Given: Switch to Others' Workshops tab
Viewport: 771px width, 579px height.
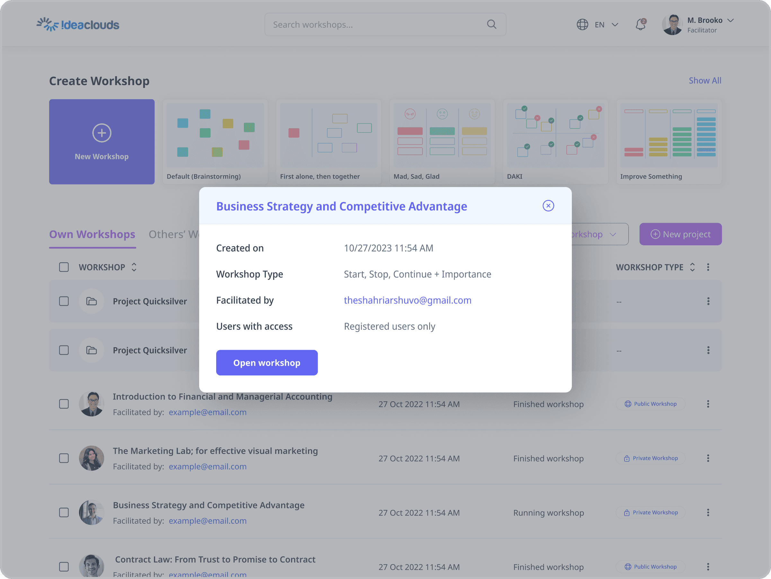Looking at the screenshot, I should point(173,234).
